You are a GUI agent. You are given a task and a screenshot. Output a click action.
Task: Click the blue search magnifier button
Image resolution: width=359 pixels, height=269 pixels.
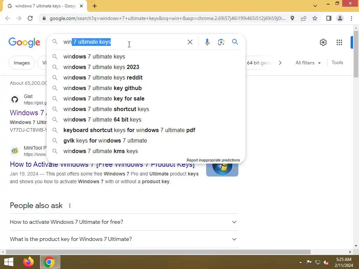point(235,42)
